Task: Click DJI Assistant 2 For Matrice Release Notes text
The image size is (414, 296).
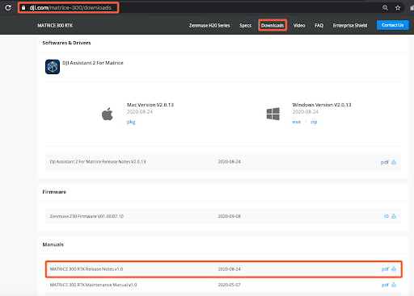Action: (98, 161)
